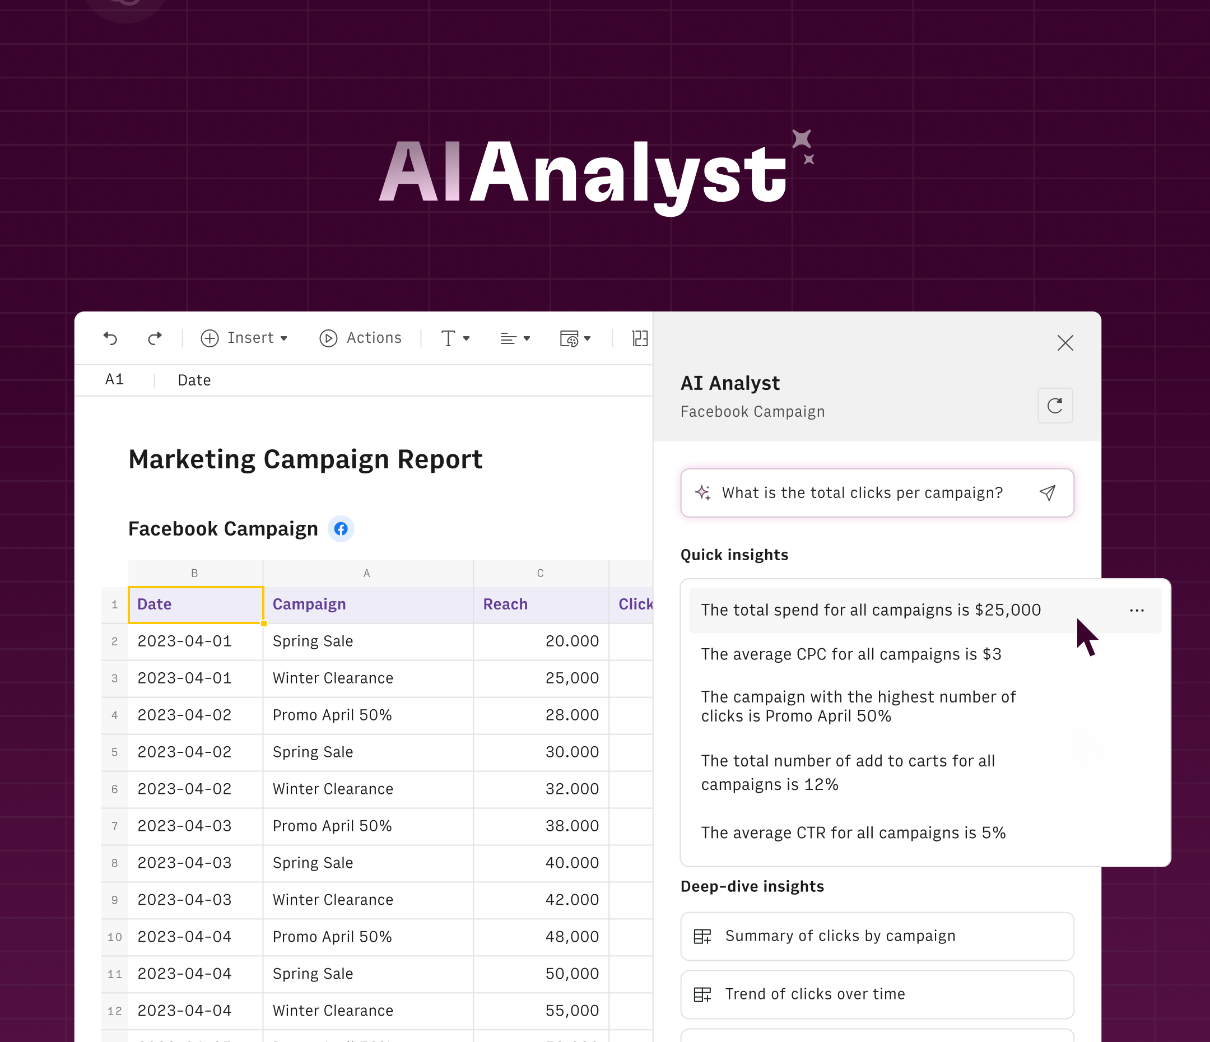Click the Facebook logo next to Facebook Campaign
The image size is (1210, 1042).
pyautogui.click(x=341, y=529)
